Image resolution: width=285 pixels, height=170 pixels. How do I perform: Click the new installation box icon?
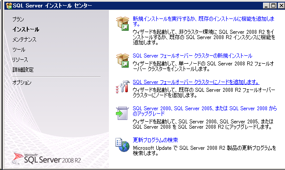(x=123, y=24)
